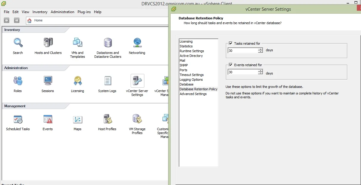Screen dimensions: 361x185
Task: Click the Inventory section header
Action: (x=12, y=30)
